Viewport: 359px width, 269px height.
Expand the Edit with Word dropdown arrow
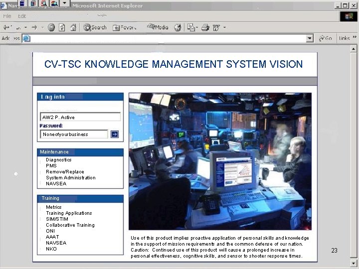click(224, 28)
